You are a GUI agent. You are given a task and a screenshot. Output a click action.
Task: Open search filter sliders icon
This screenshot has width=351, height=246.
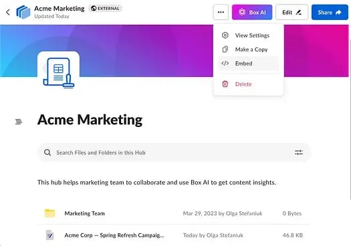coord(299,152)
